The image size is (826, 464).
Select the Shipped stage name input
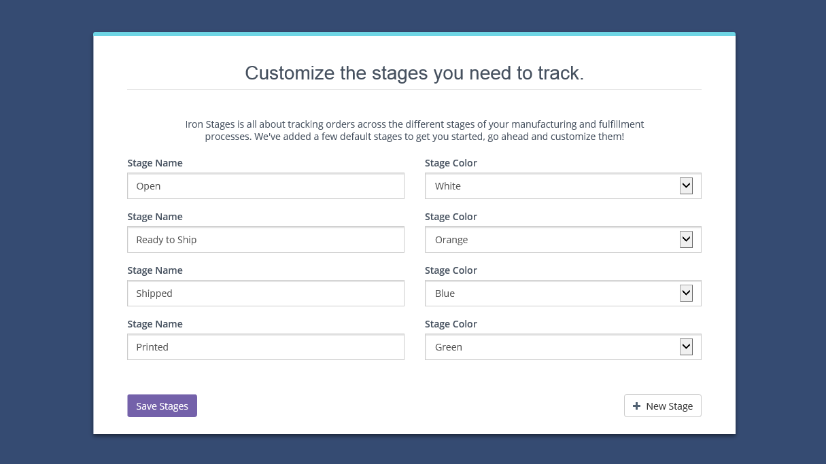[x=265, y=293]
